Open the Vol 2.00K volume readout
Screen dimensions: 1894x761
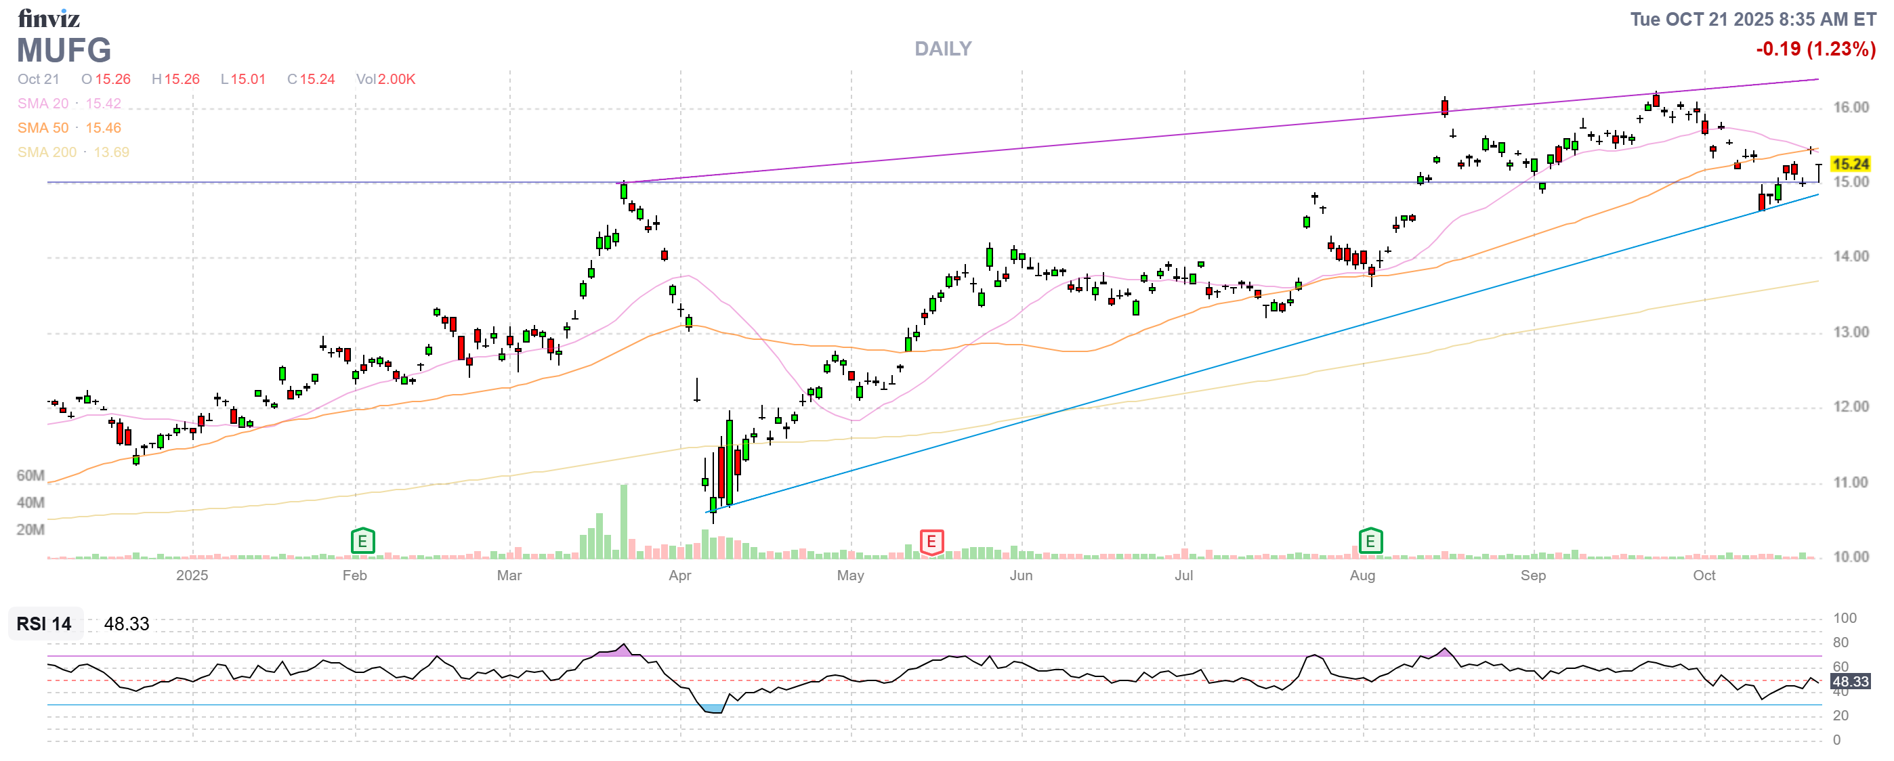point(386,79)
